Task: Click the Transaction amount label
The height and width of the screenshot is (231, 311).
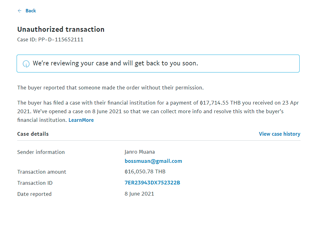Action: tap(42, 172)
